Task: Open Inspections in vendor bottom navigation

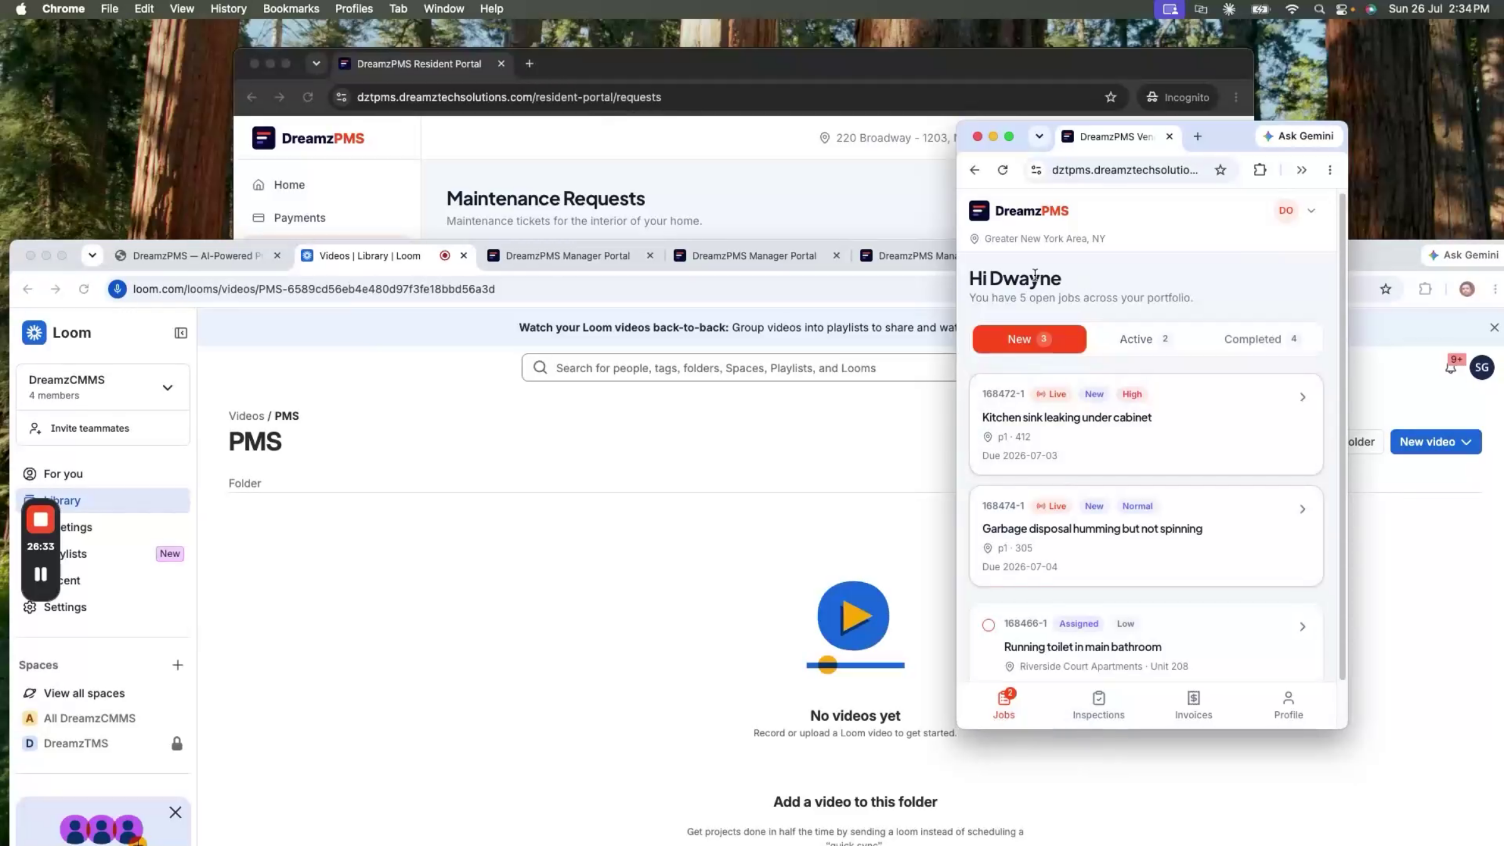Action: (1099, 704)
